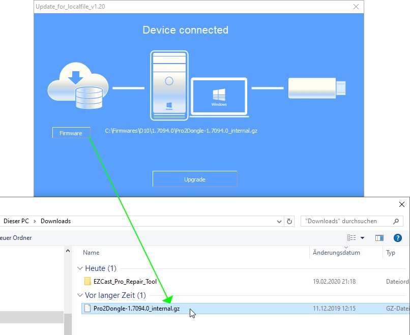Click the date 11.12.2019 12:15
The image size is (410, 335).
pos(334,309)
